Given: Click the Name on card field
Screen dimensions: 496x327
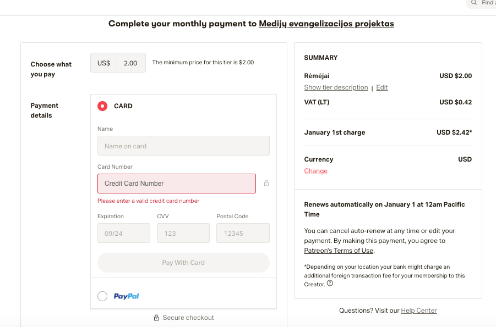Looking at the screenshot, I should point(183,146).
